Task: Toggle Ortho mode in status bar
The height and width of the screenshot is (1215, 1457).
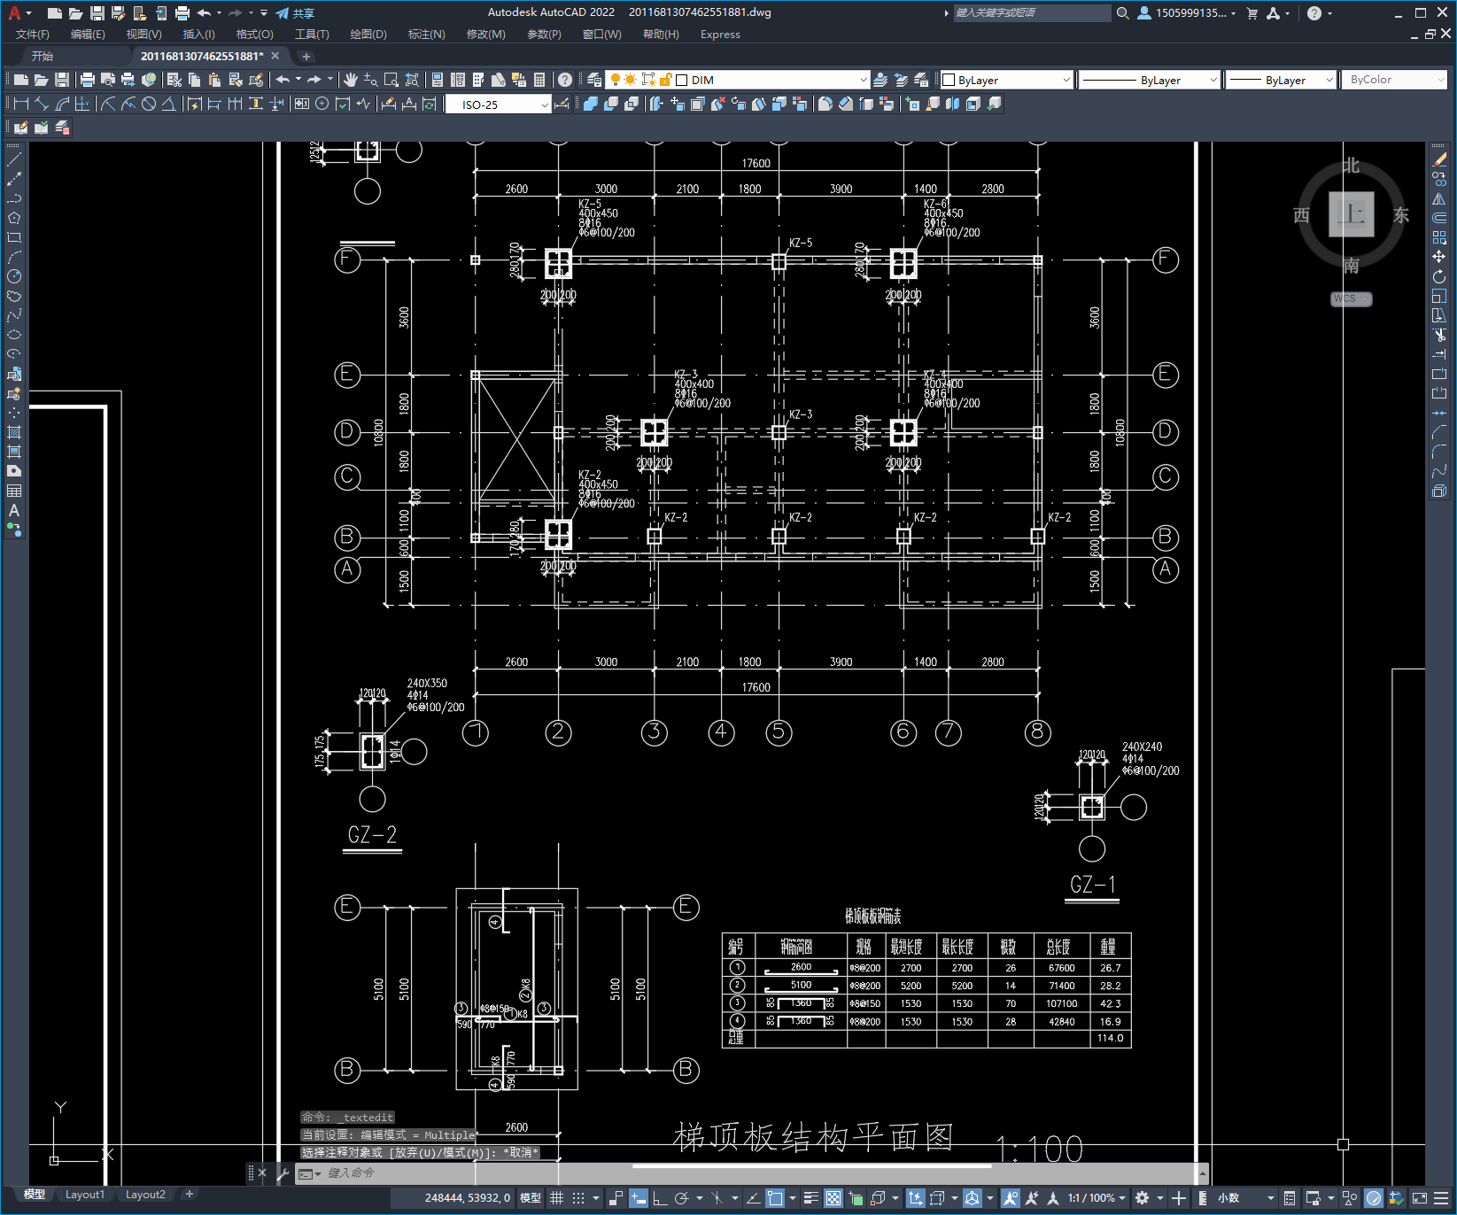Action: tap(660, 1198)
